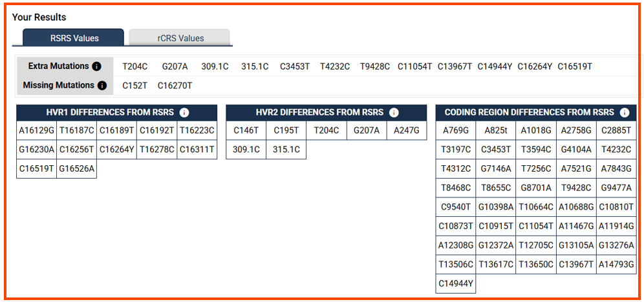This screenshot has width=644, height=302.
Task: Select the A769G coding region cell
Action: (455, 130)
